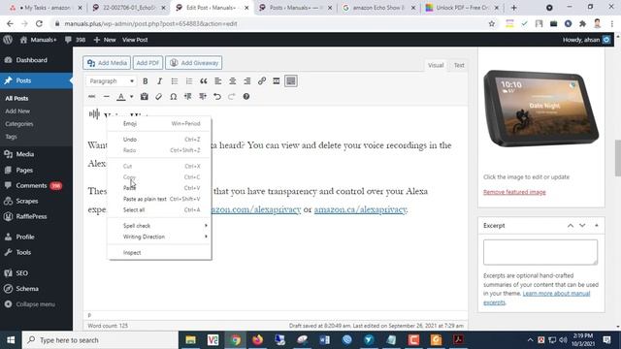The width and height of the screenshot is (621, 349).
Task: Open Categories under Posts
Action: coord(19,124)
